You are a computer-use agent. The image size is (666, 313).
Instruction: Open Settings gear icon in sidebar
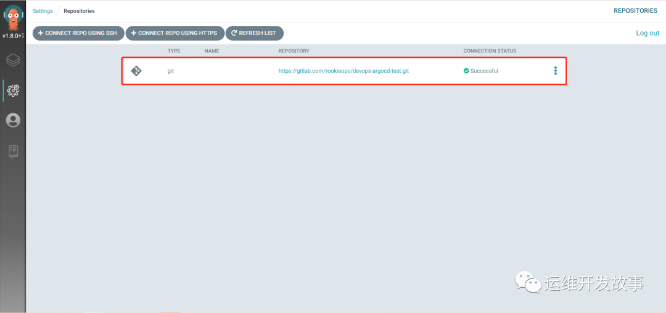click(13, 91)
